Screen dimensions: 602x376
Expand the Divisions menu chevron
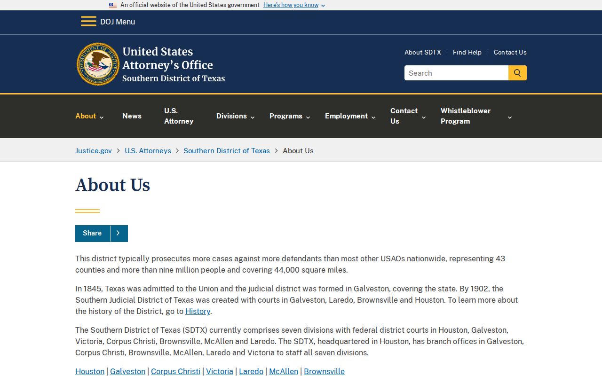[x=253, y=117]
